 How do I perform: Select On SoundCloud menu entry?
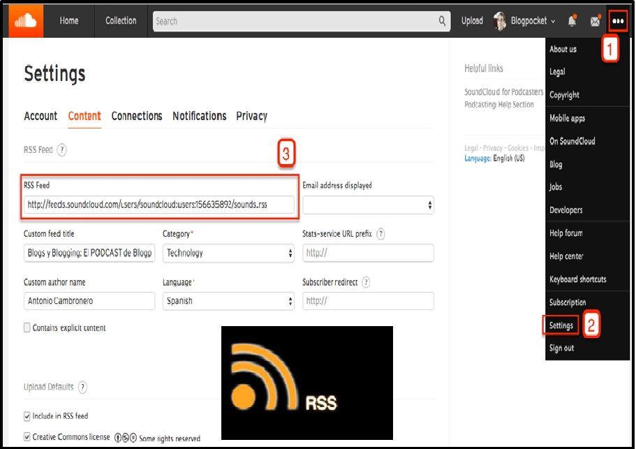point(572,141)
